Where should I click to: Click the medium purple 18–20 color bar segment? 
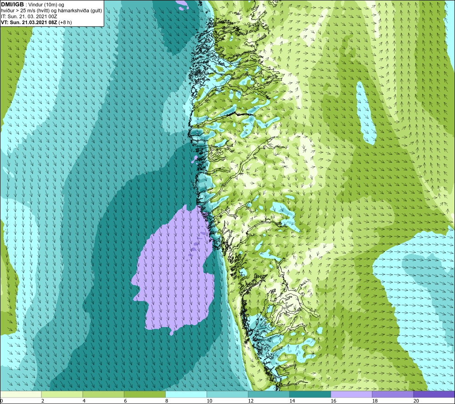(393, 394)
